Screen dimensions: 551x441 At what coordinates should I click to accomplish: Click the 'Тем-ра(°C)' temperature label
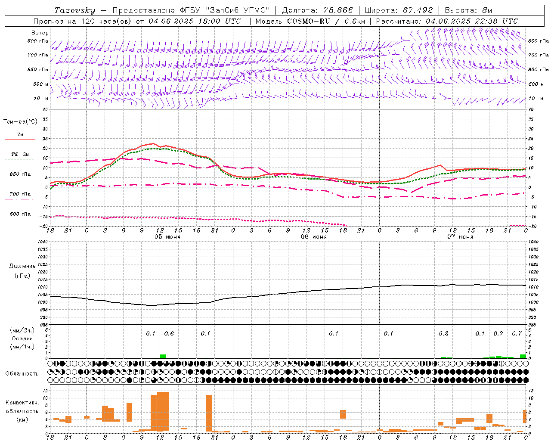pos(20,122)
